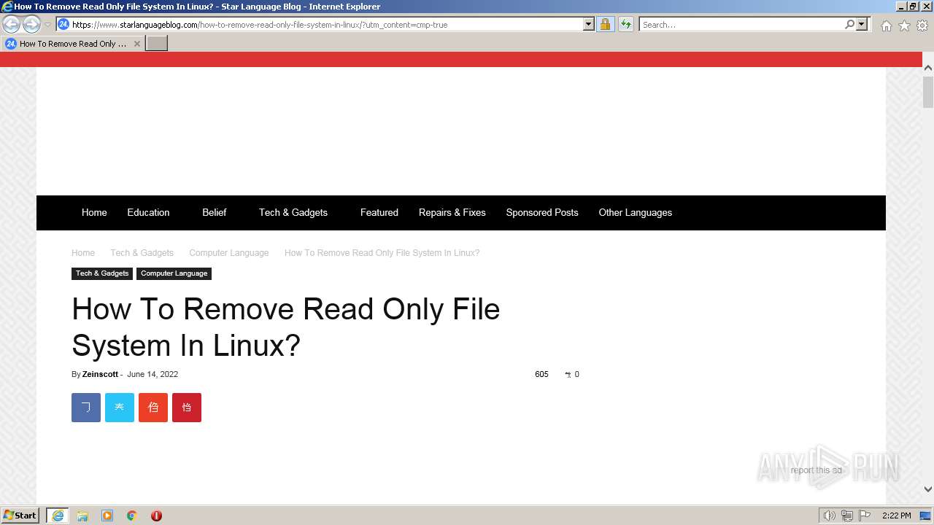Open the Repairs & Fixes menu item

[x=452, y=212]
